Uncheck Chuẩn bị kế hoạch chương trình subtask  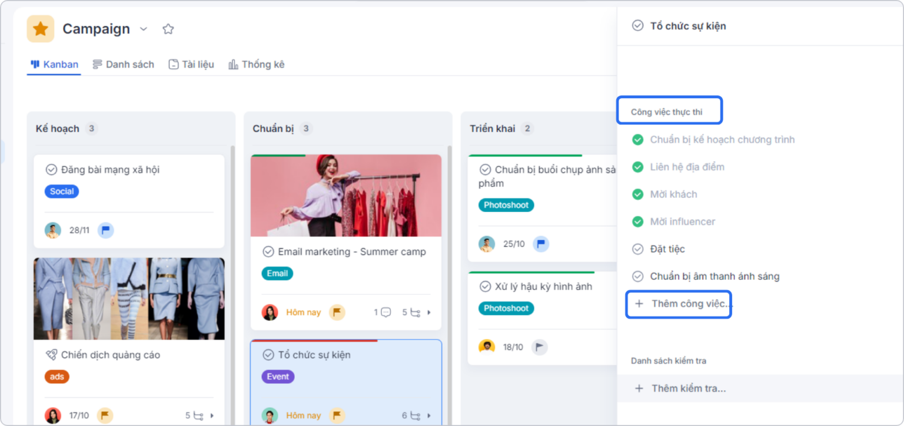tap(637, 140)
